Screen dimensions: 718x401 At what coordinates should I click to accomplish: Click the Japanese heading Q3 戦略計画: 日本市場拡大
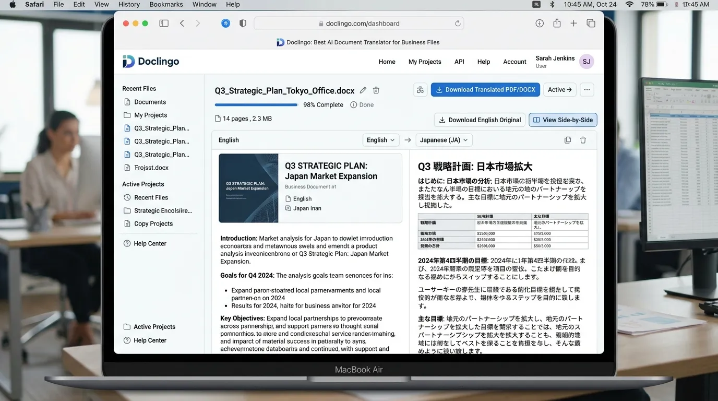point(475,167)
